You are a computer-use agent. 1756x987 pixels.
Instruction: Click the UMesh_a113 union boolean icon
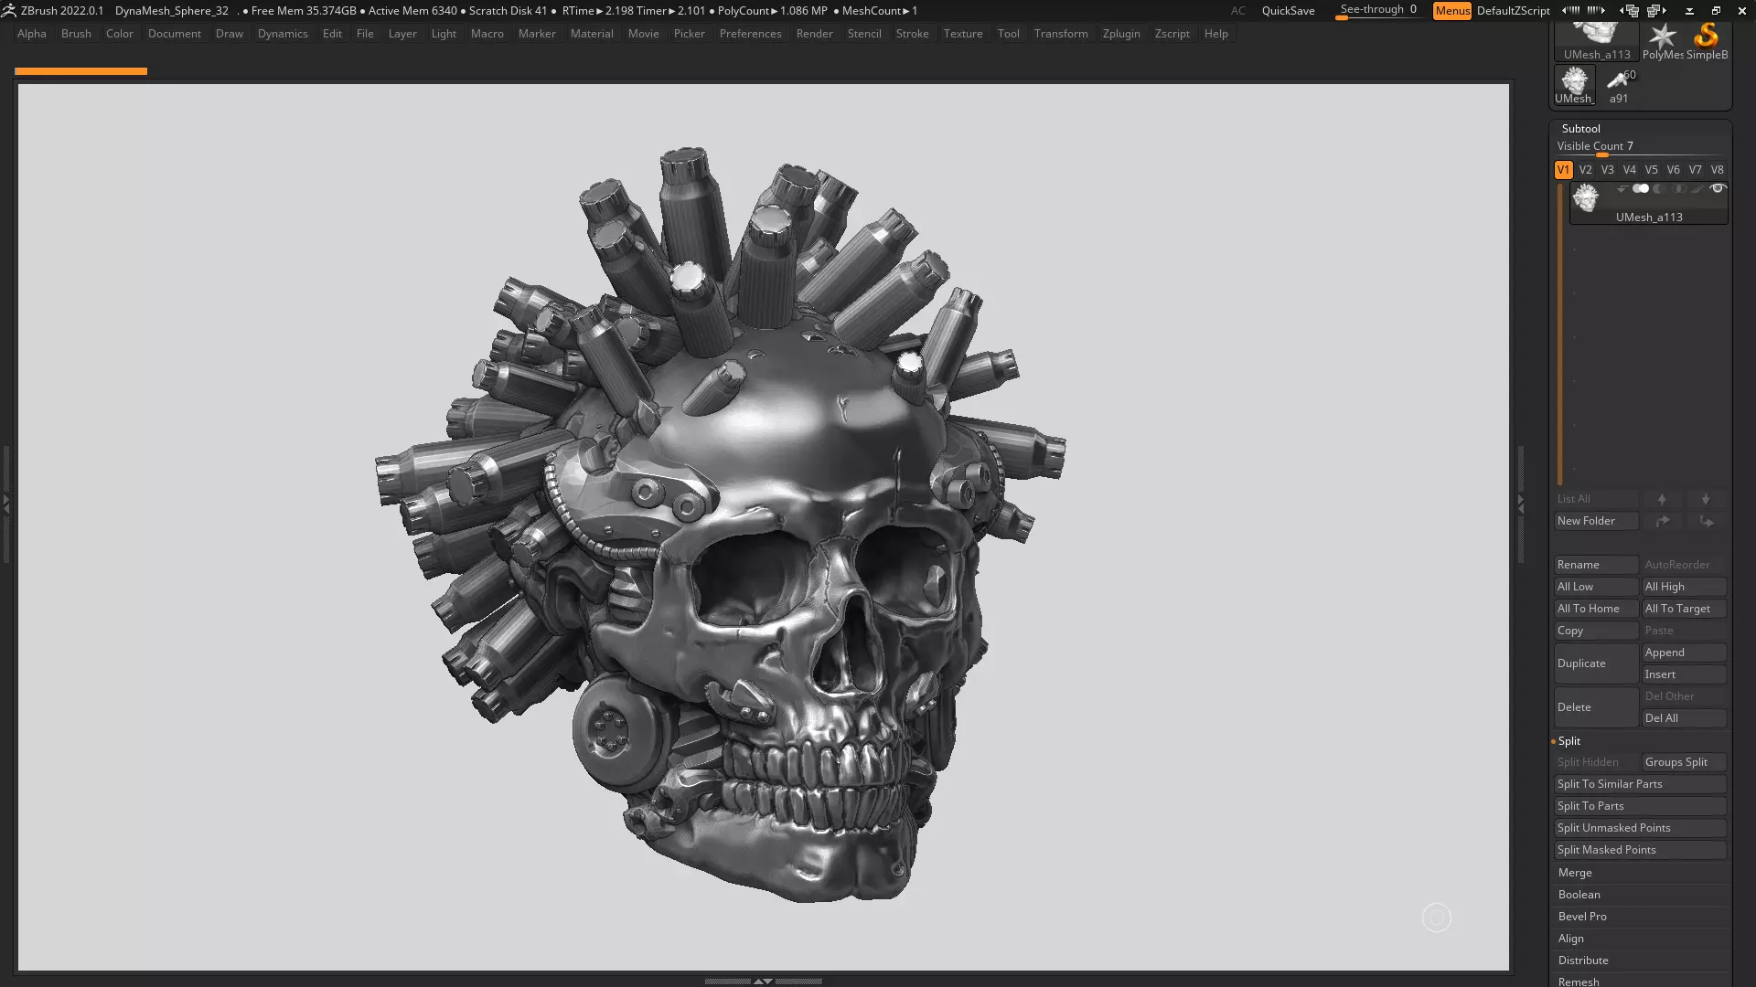[1641, 188]
